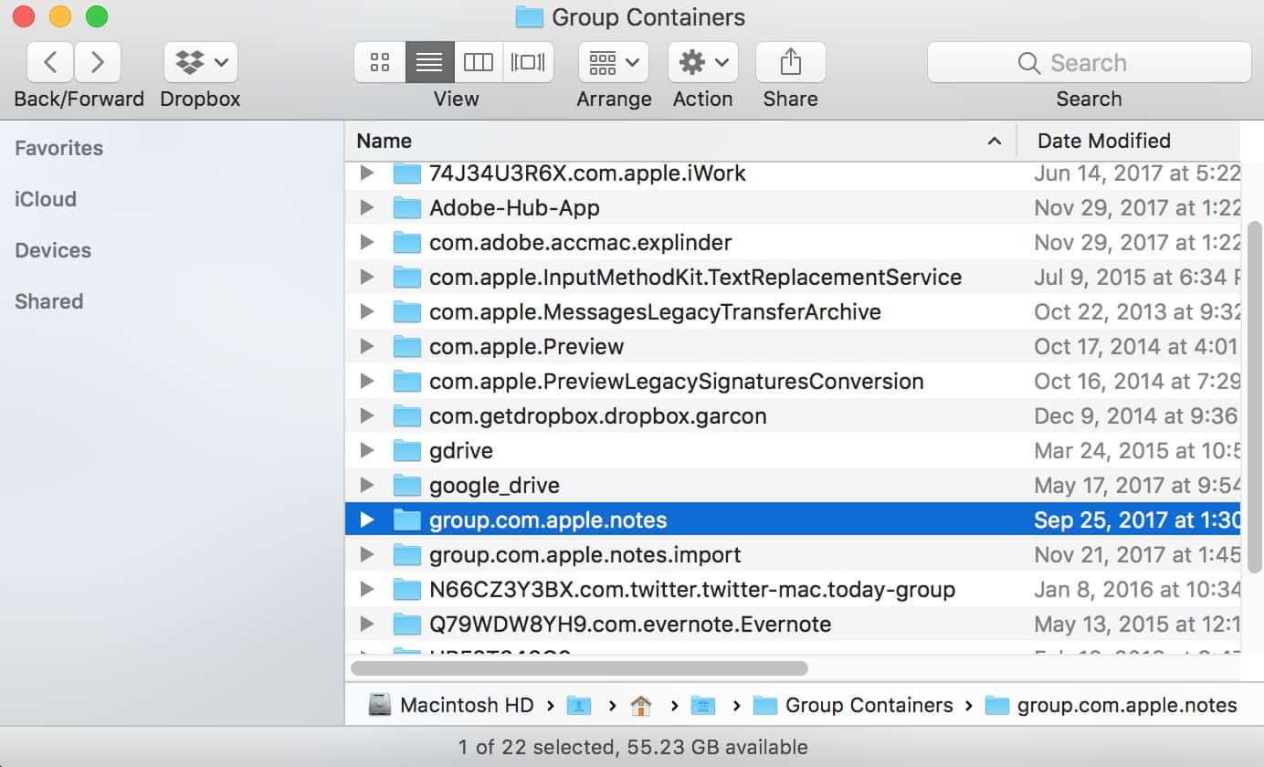Screen dimensions: 1264x767
Task: Select Devices section in sidebar
Action: click(x=53, y=250)
